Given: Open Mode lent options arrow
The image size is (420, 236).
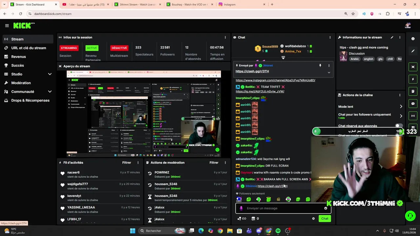Looking at the screenshot, I should [401, 107].
